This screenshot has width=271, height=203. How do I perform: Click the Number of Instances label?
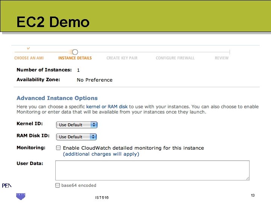click(x=44, y=70)
